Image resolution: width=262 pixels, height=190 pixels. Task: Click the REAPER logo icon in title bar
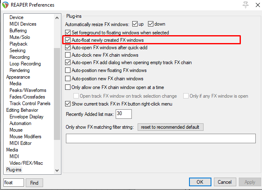point(6,5)
